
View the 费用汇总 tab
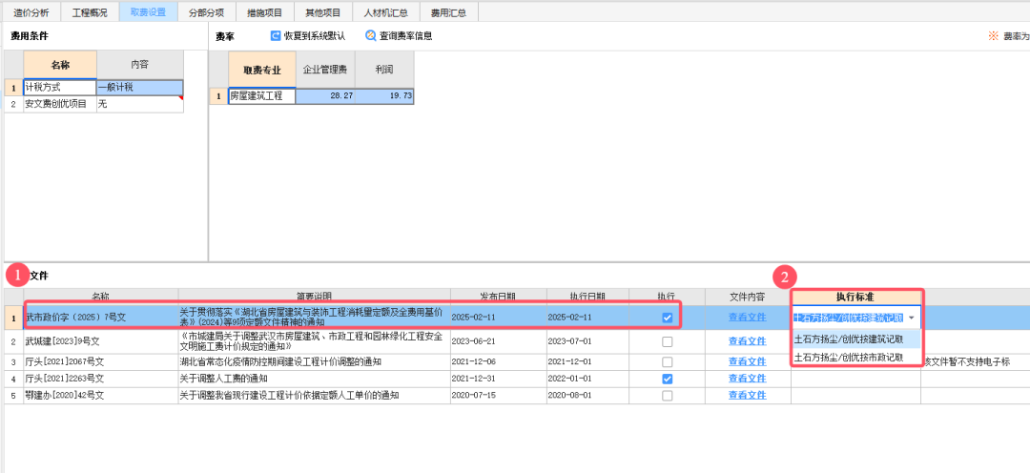coord(448,11)
